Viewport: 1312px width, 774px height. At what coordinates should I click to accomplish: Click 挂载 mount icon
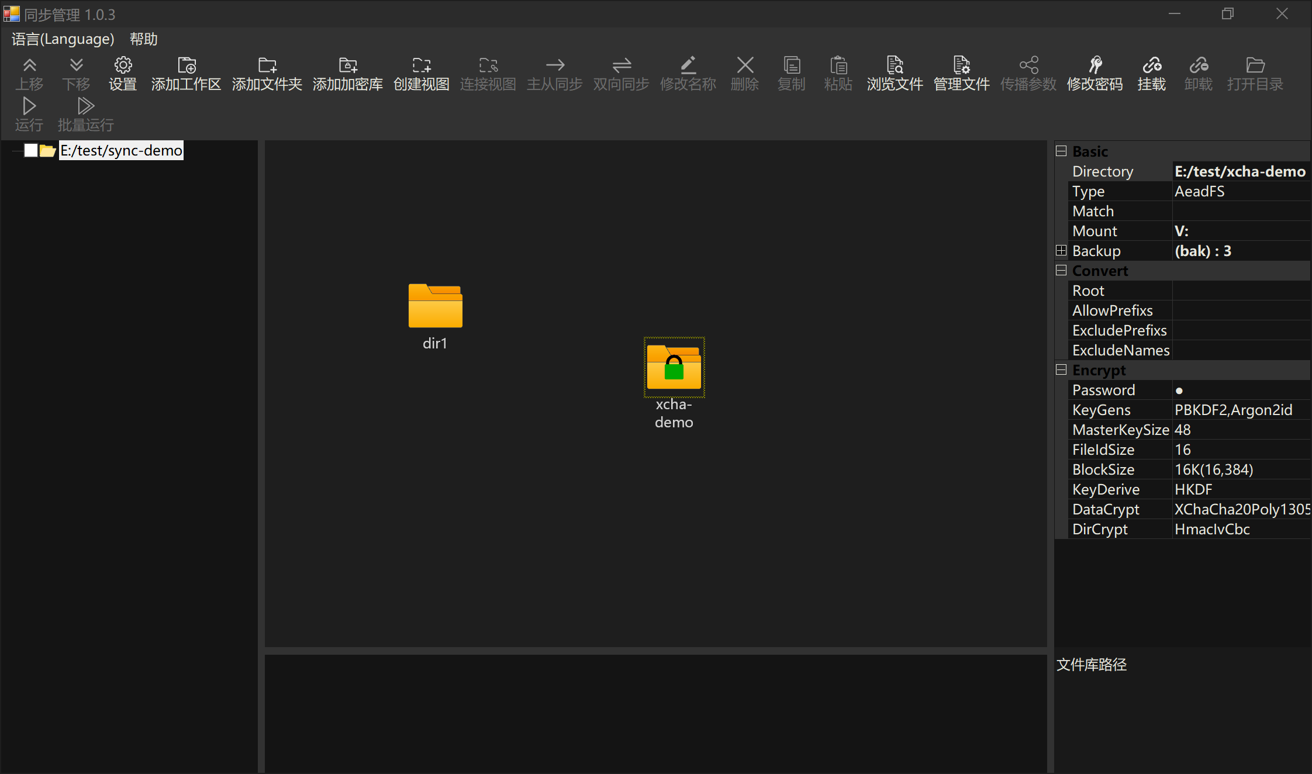point(1151,72)
